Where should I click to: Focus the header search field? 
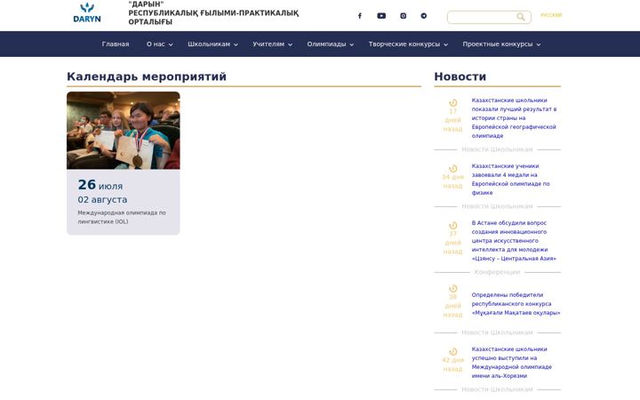(x=489, y=17)
